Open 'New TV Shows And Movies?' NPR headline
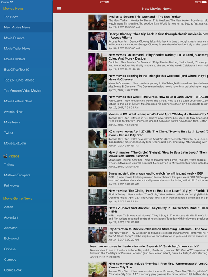 pos(158,210)
